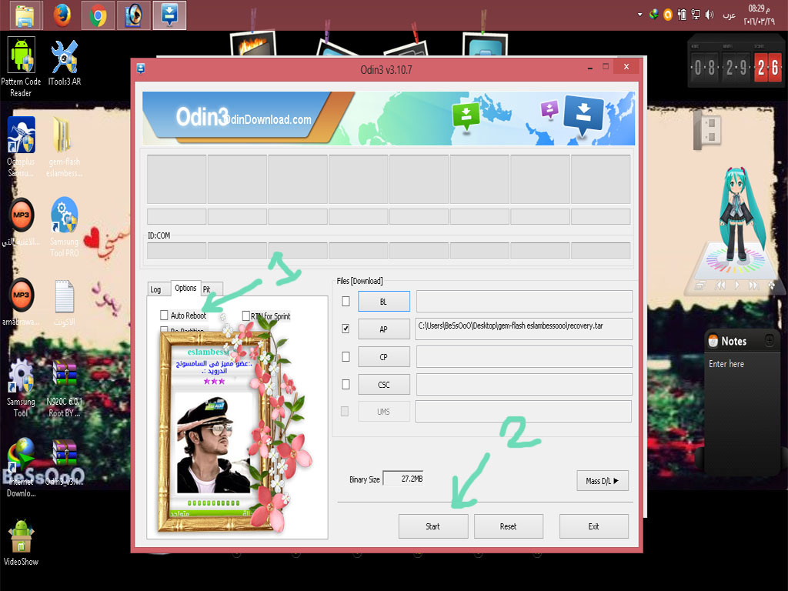Uncheck the AP file checkbox
The width and height of the screenshot is (788, 591).
point(346,329)
